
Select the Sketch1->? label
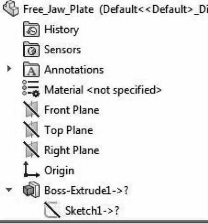point(92,210)
